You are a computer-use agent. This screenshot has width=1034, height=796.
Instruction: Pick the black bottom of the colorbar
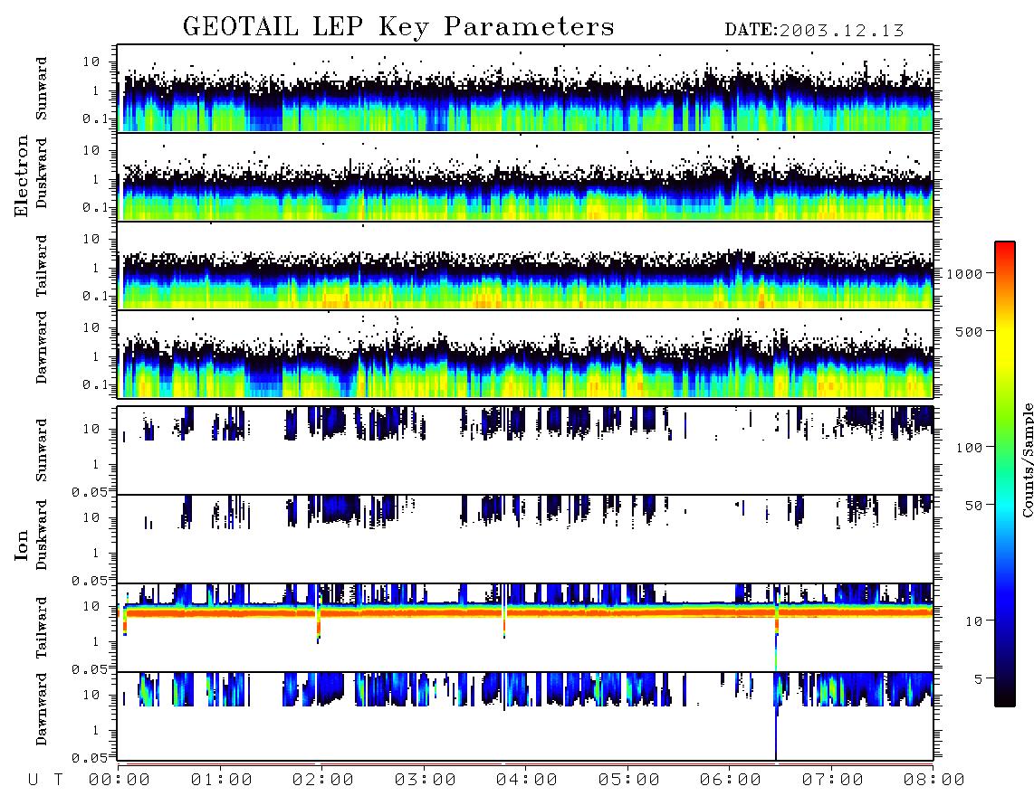click(x=1004, y=698)
